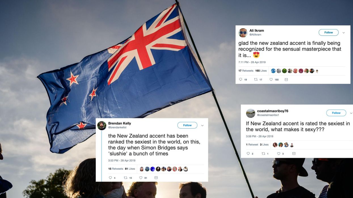View 15 Retweets on Brendan Kelly's tweet
The image size is (353, 198).
tap(116, 169)
